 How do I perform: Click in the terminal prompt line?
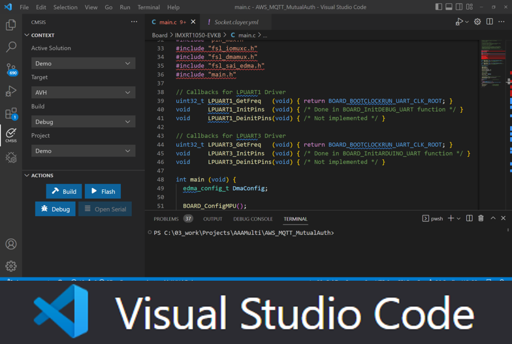244,232
